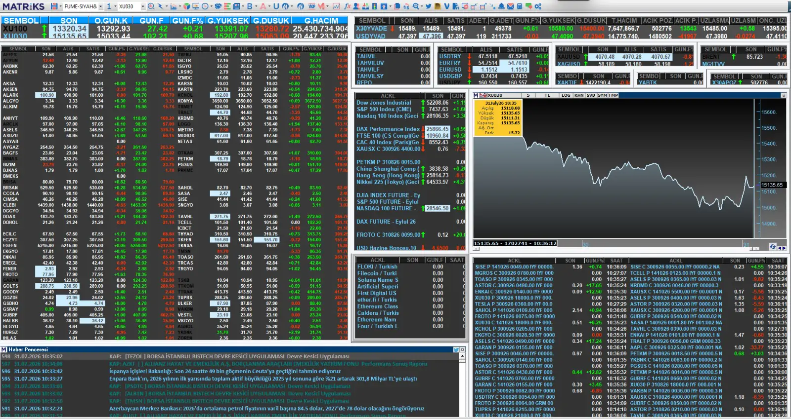The width and height of the screenshot is (791, 419).
Task: Click the green chat bubbles toolbar icon
Action: pos(529,6)
